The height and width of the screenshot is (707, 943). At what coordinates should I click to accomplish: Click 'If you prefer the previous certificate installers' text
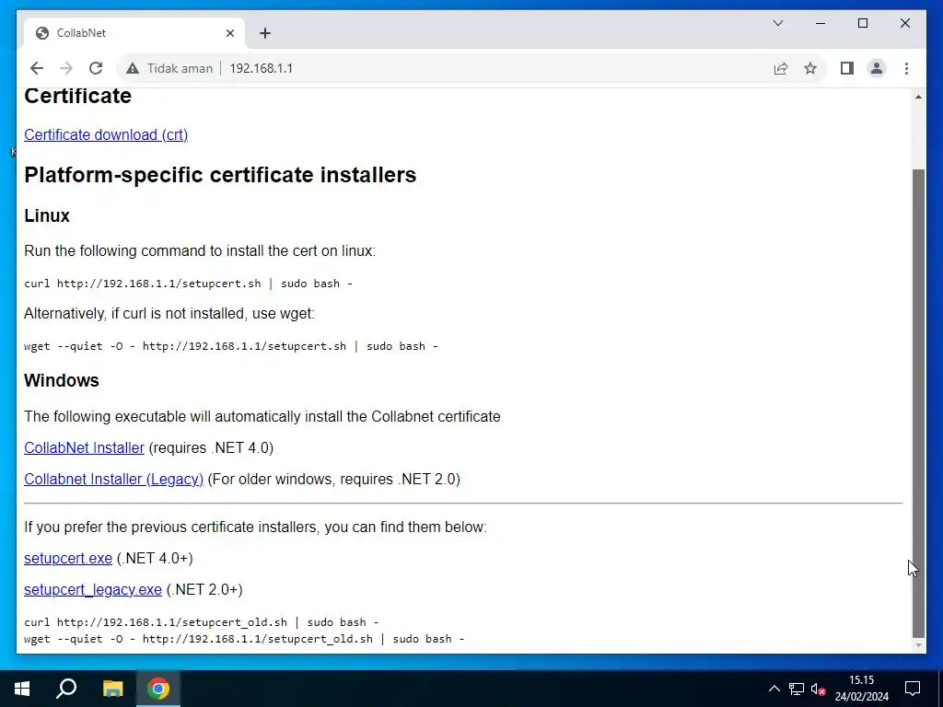[256, 527]
